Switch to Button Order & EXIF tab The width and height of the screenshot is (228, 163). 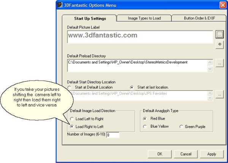[199, 18]
